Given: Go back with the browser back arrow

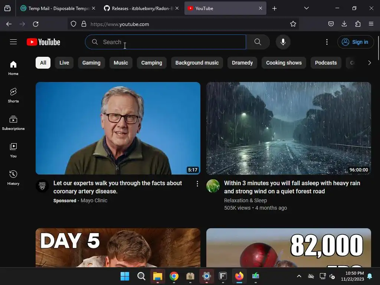Looking at the screenshot, I should [9, 24].
